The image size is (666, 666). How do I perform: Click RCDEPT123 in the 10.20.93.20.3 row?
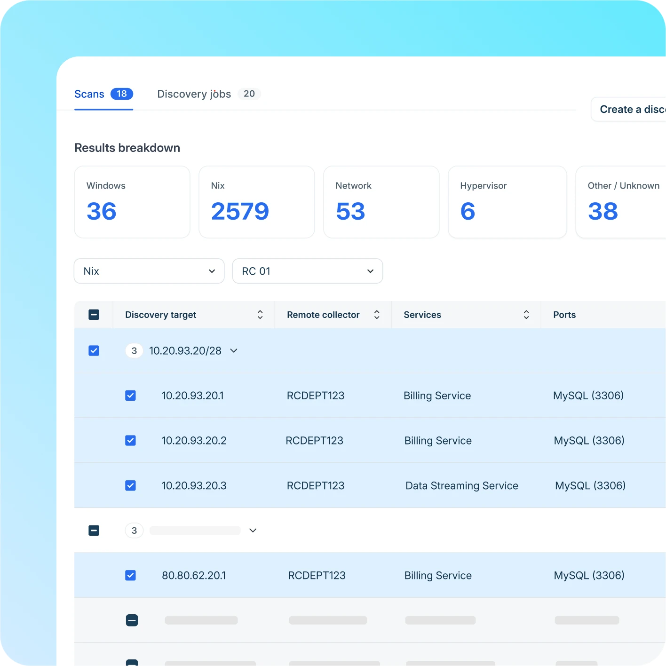point(316,485)
